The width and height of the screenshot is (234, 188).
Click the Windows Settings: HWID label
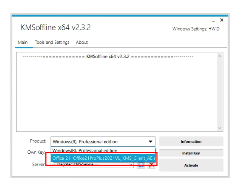(x=196, y=29)
